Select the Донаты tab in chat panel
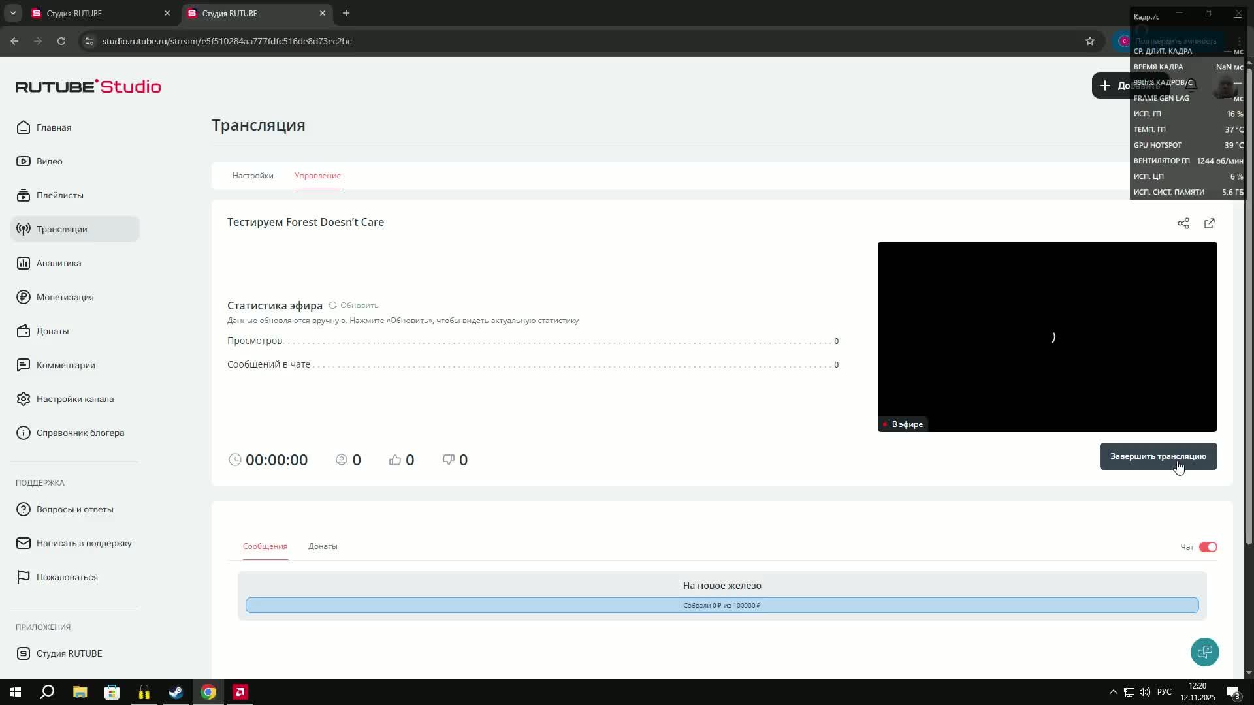 323,546
